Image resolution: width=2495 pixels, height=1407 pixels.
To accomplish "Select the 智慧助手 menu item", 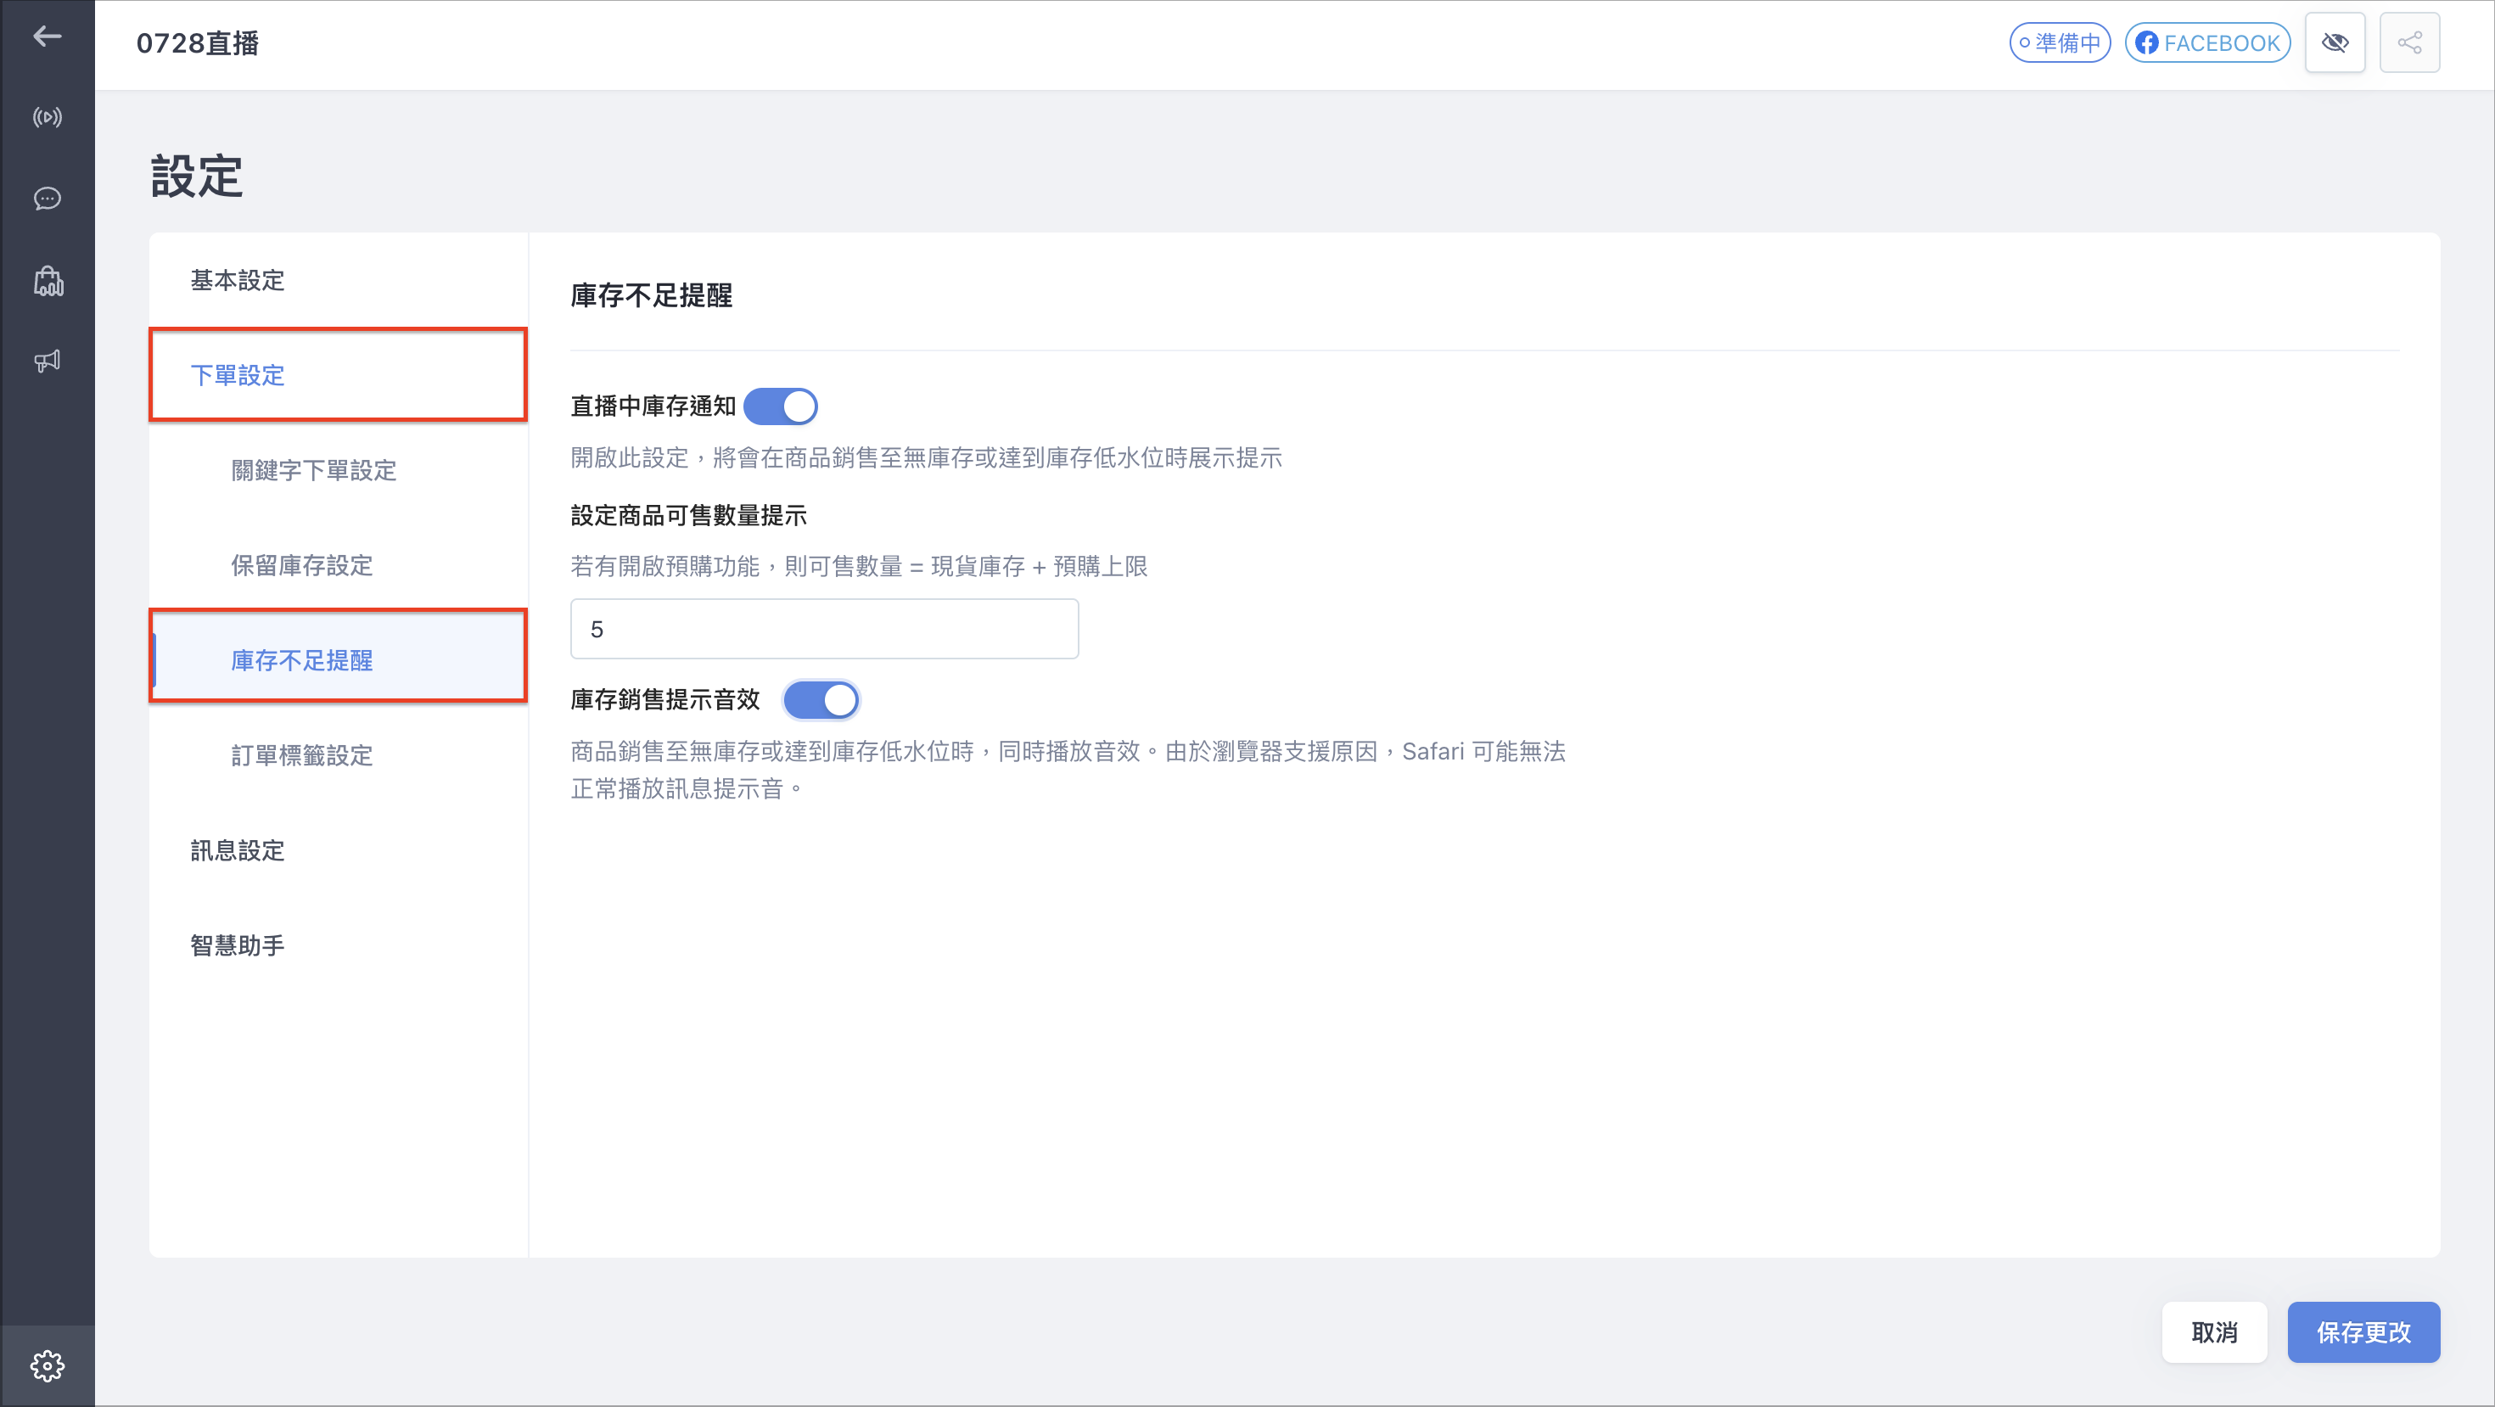I will pyautogui.click(x=338, y=945).
